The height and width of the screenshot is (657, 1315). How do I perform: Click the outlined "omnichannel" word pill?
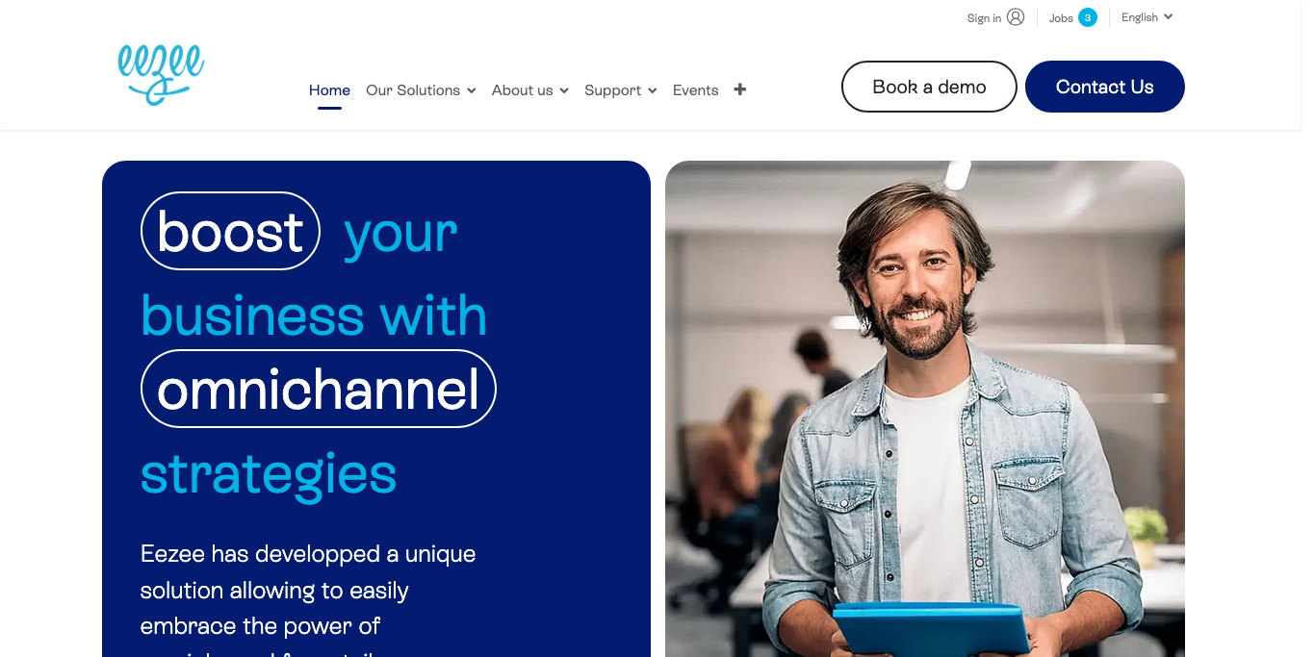(x=318, y=390)
